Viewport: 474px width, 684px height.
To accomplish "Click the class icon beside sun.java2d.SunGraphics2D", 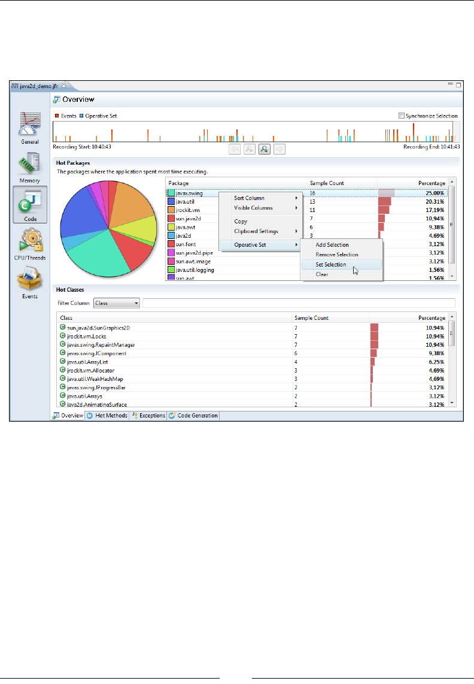I will click(63, 327).
